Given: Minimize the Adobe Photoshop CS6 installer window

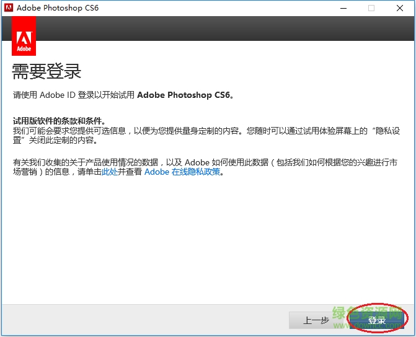Looking at the screenshot, I should coord(343,8).
